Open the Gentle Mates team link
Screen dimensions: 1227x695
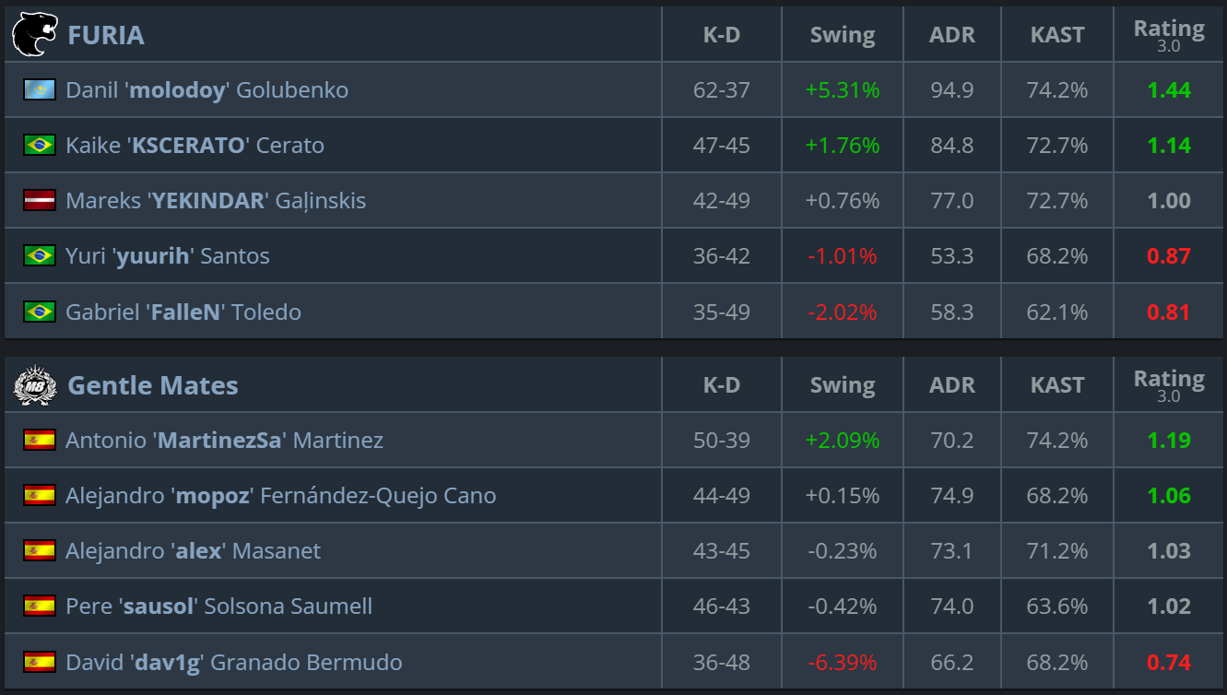click(x=153, y=385)
